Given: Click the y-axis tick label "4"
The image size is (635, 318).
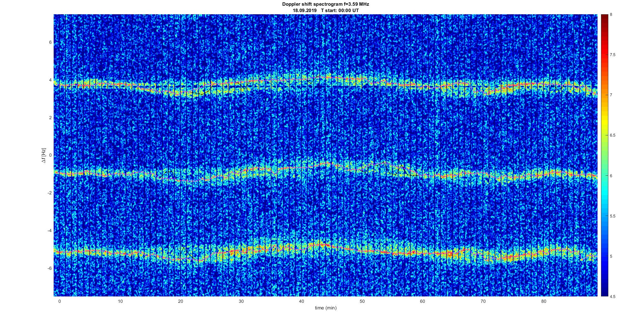Looking at the screenshot, I should (50, 80).
